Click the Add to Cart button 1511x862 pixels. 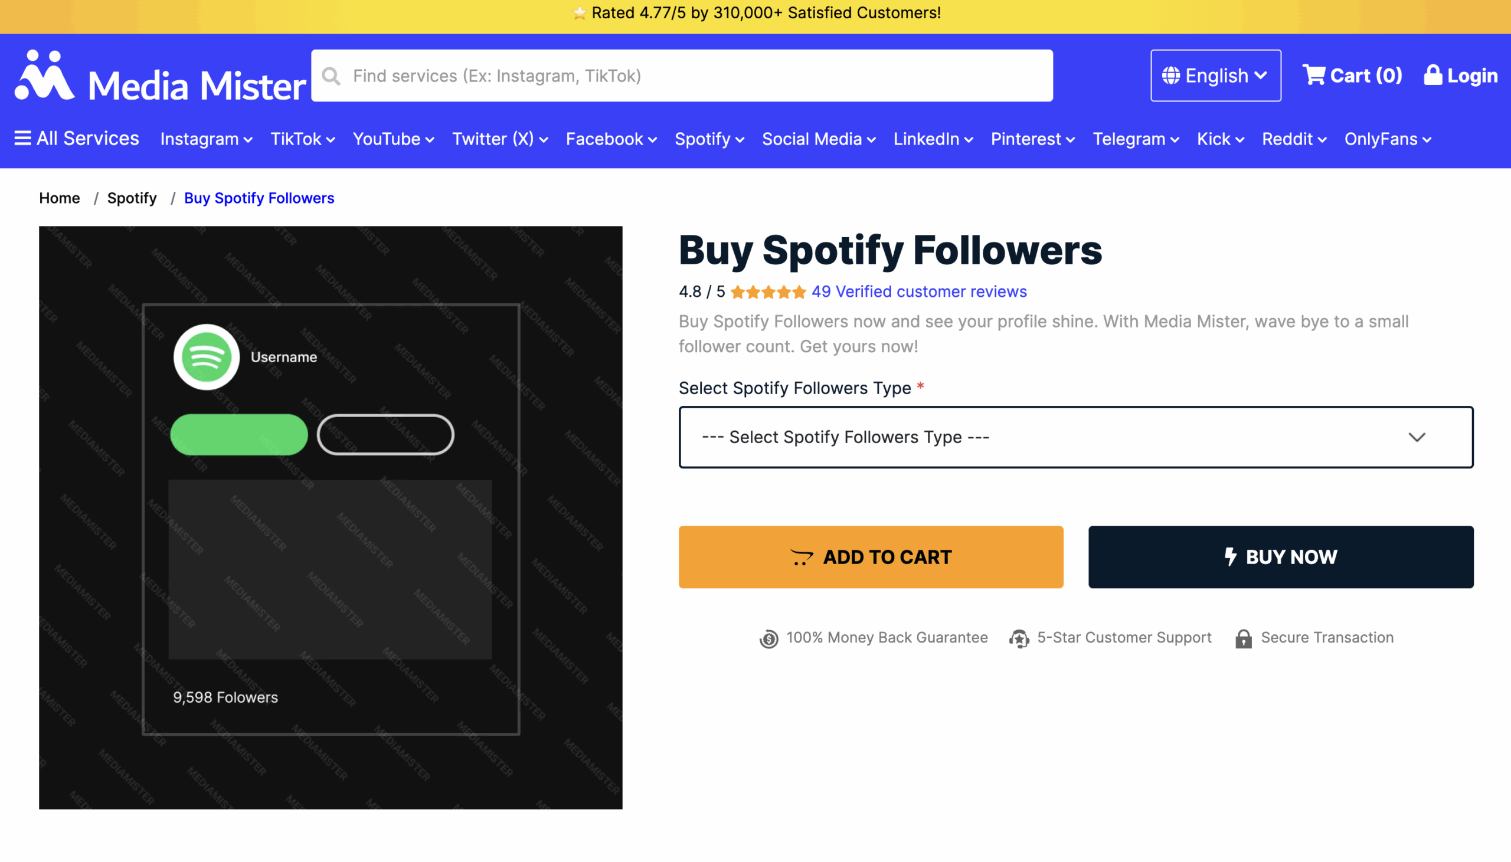click(871, 556)
